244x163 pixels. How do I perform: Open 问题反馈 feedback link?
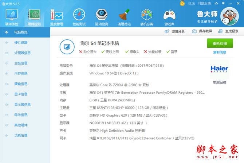[x=204, y=3]
